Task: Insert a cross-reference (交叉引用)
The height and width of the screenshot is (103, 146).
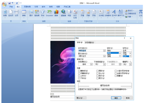Action: point(75,14)
